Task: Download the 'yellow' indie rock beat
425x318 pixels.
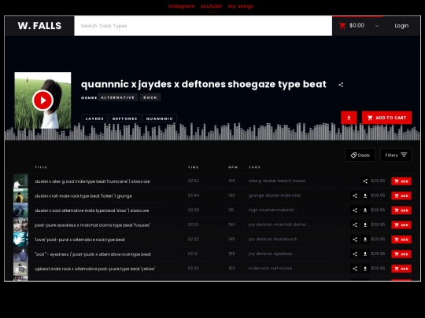Action: tap(365, 269)
